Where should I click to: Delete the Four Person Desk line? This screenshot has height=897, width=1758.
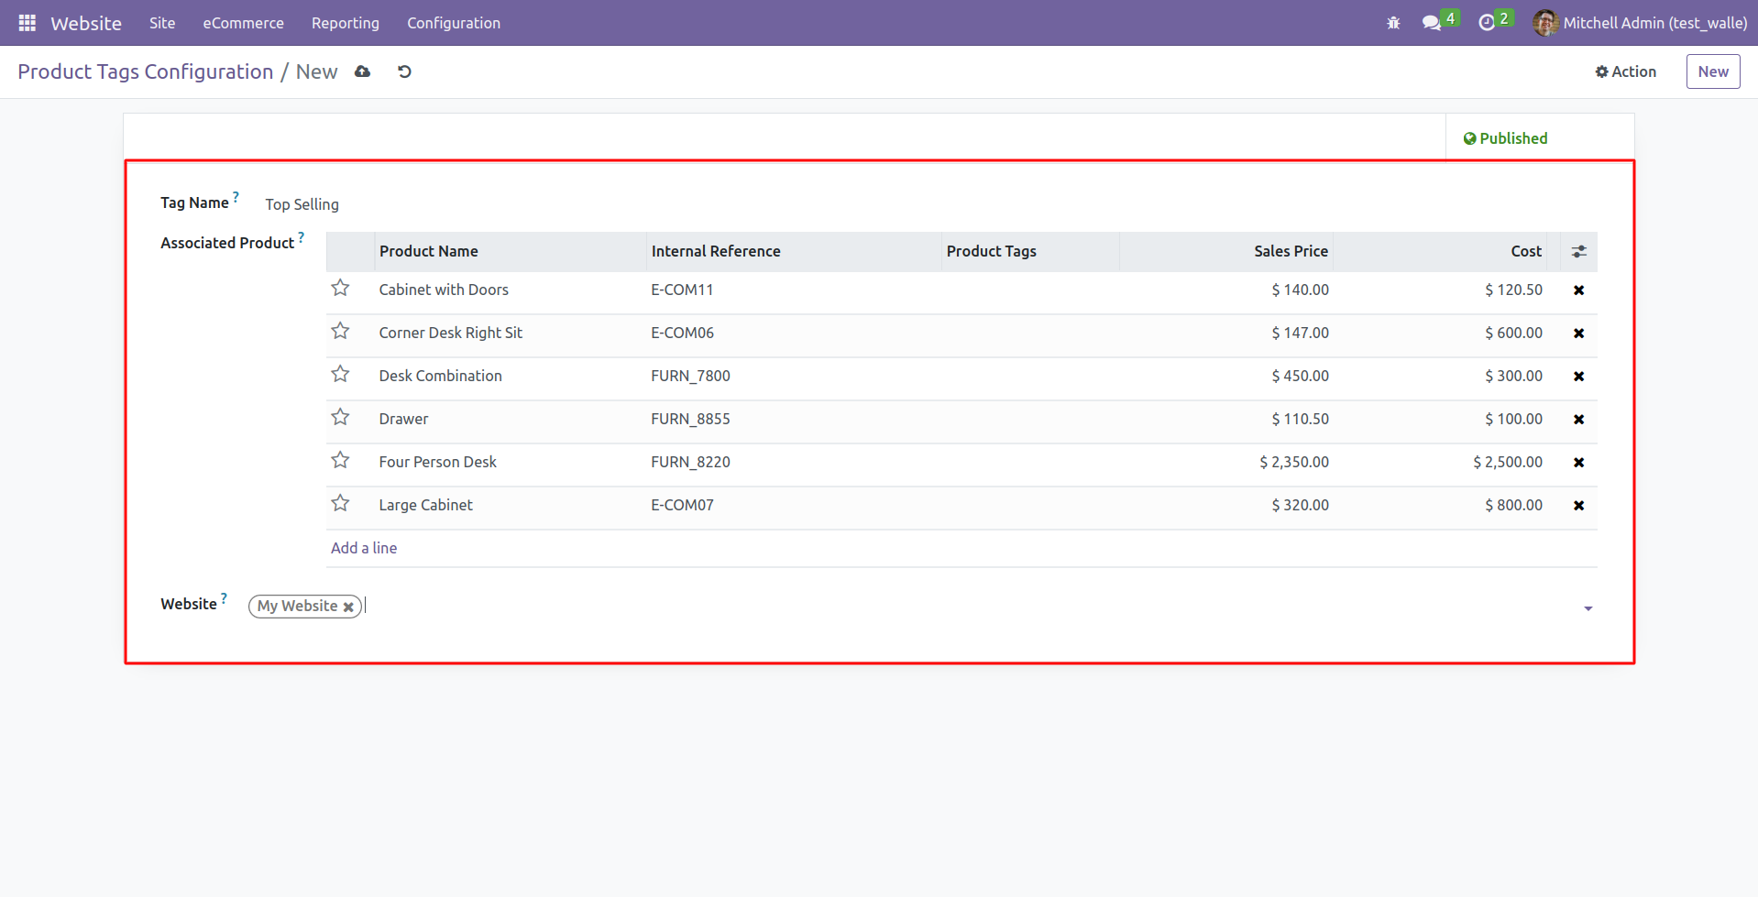1578,463
